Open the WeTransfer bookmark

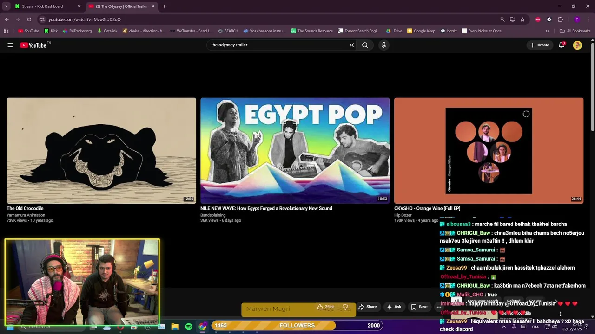coord(191,31)
